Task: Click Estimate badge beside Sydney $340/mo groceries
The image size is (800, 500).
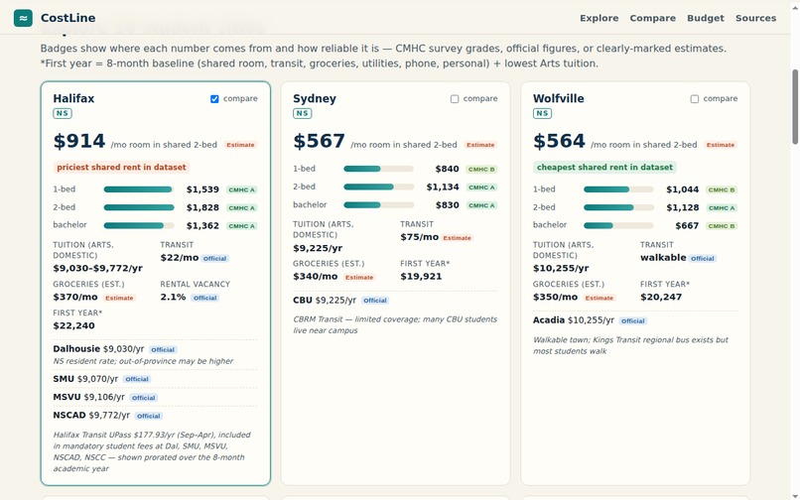Action: pyautogui.click(x=359, y=278)
